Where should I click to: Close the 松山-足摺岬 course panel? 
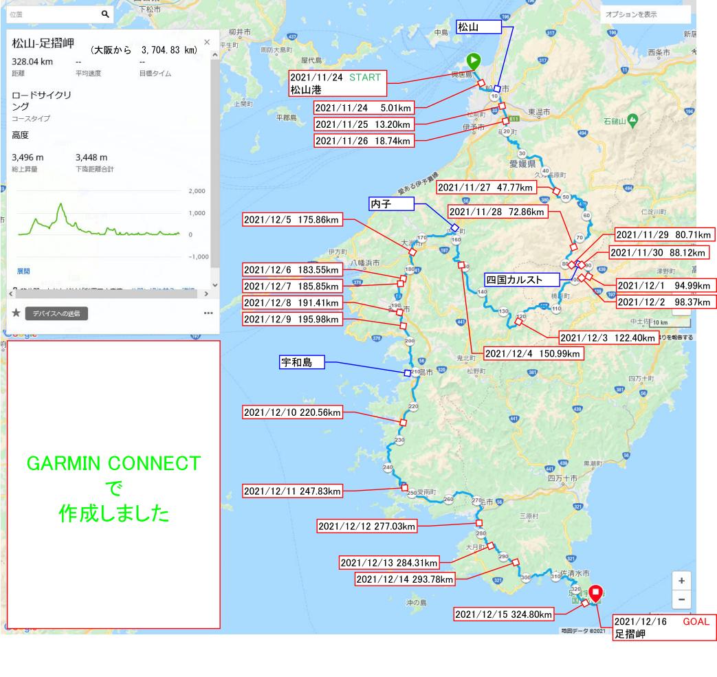point(207,42)
